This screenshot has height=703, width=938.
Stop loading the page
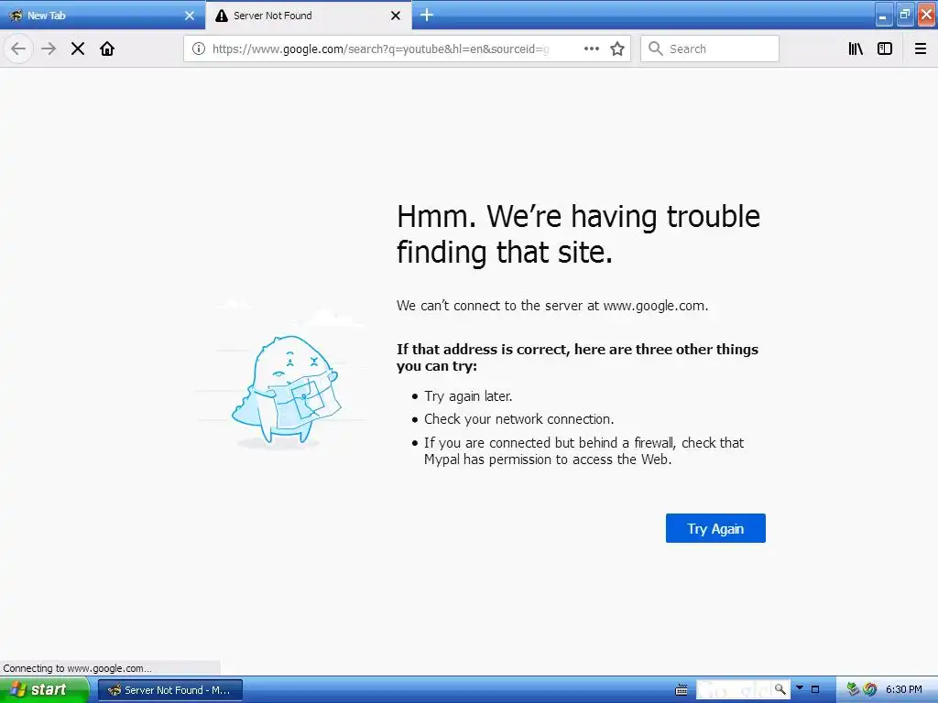click(x=78, y=49)
